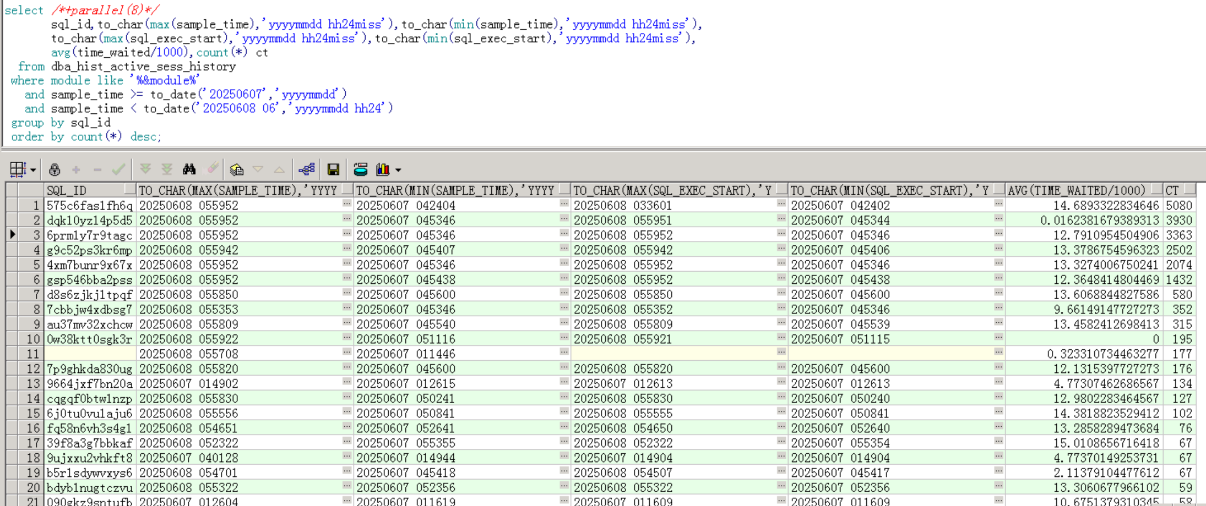Click the parallel(8) hint comment in the editor
The image size is (1206, 506).
click(x=105, y=10)
